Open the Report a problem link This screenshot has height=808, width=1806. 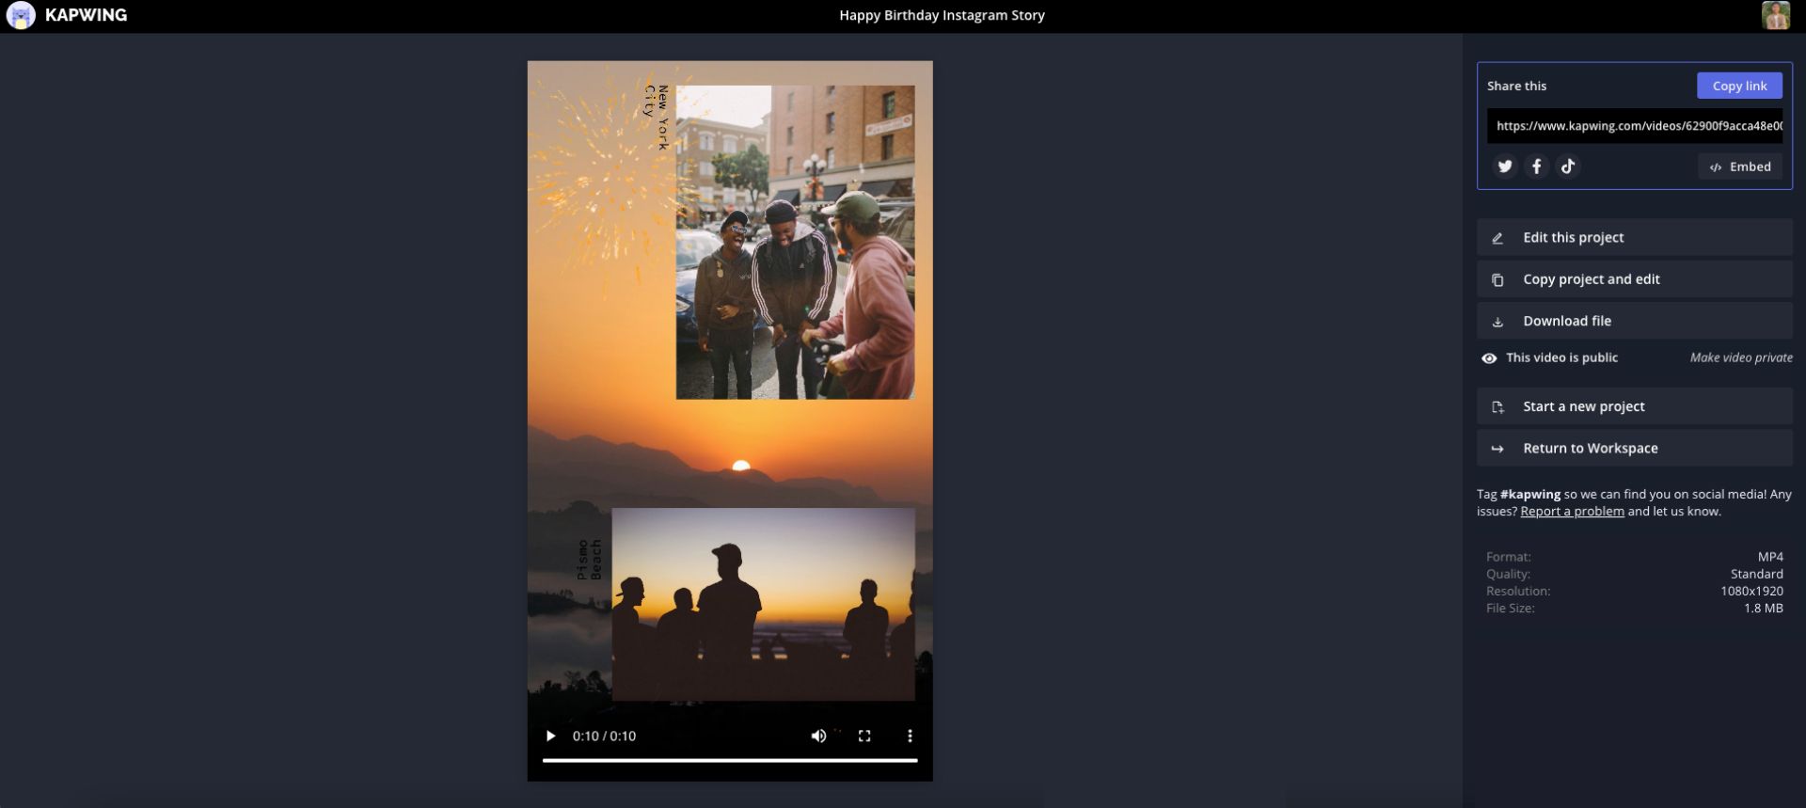1572,512
